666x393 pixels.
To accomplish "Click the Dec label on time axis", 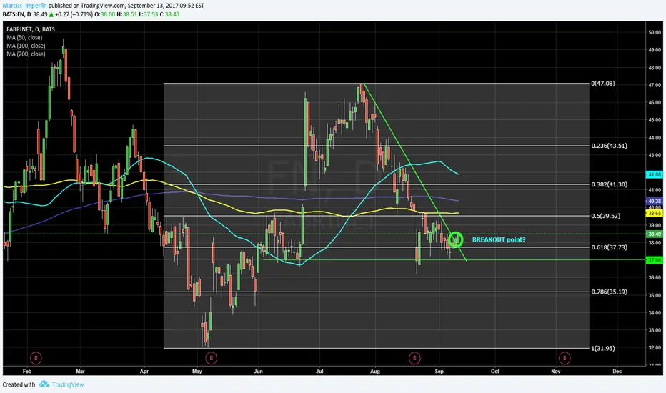I will point(617,372).
